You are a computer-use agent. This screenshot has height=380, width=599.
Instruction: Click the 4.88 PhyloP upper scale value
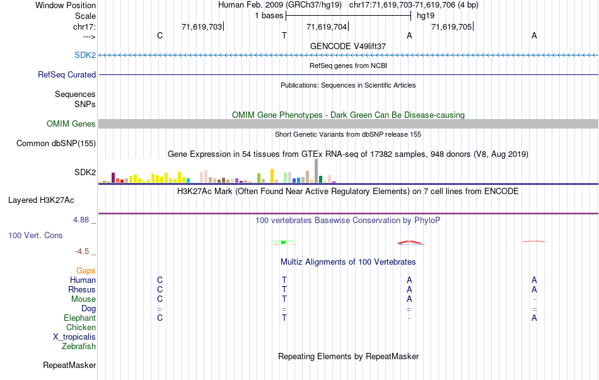point(81,219)
